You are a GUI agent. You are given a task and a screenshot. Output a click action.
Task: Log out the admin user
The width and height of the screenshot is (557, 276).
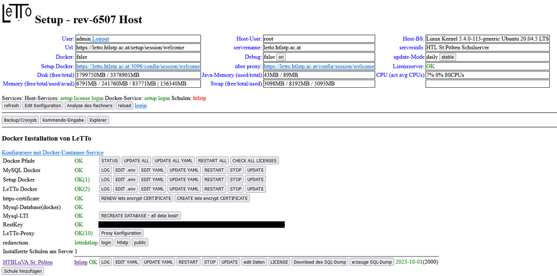click(x=101, y=39)
